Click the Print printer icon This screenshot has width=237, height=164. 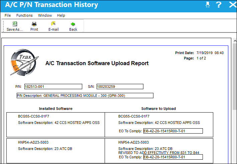[34, 24]
